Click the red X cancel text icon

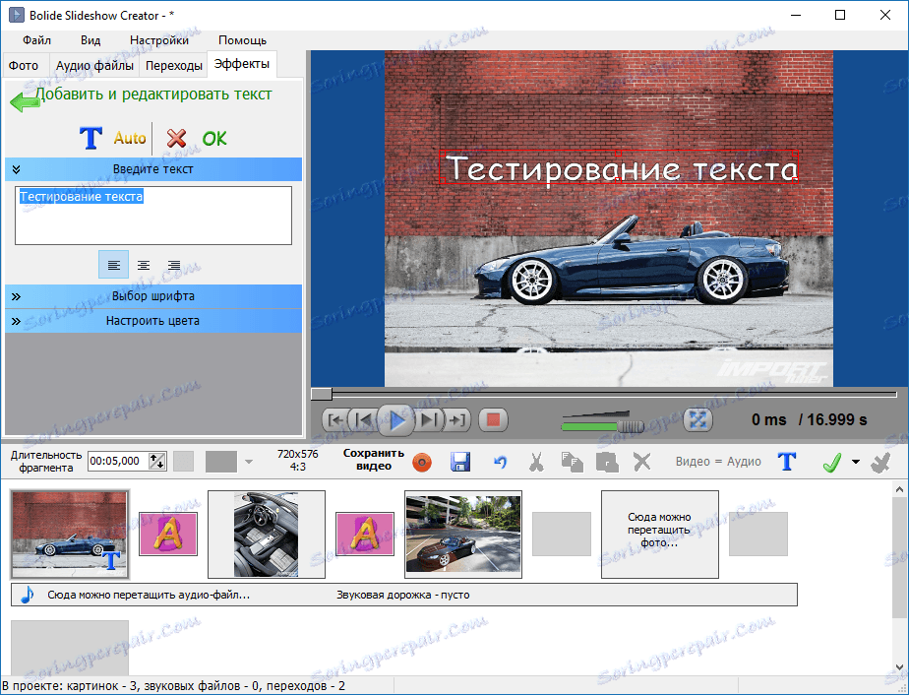point(176,139)
